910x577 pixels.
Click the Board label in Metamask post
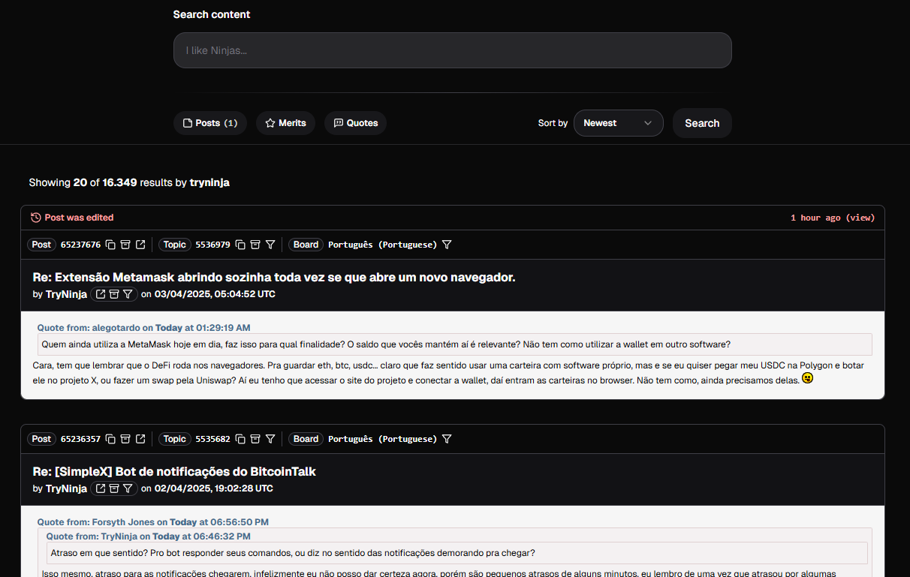(306, 245)
